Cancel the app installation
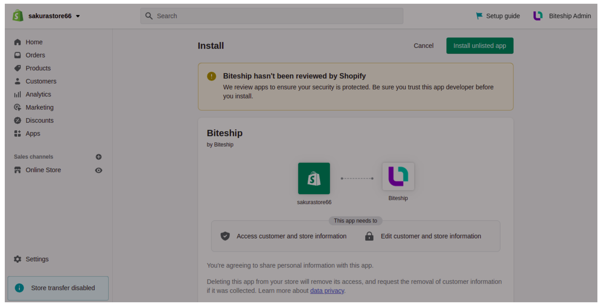 click(x=423, y=46)
